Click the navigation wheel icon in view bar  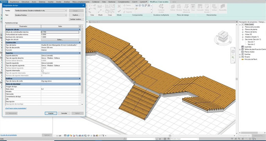(x=233, y=52)
